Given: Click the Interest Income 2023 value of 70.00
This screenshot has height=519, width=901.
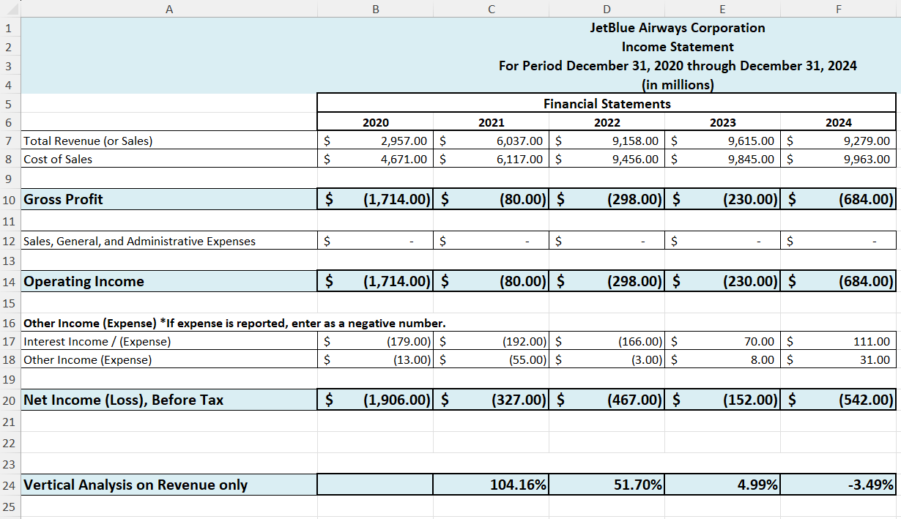Looking at the screenshot, I should (x=722, y=341).
